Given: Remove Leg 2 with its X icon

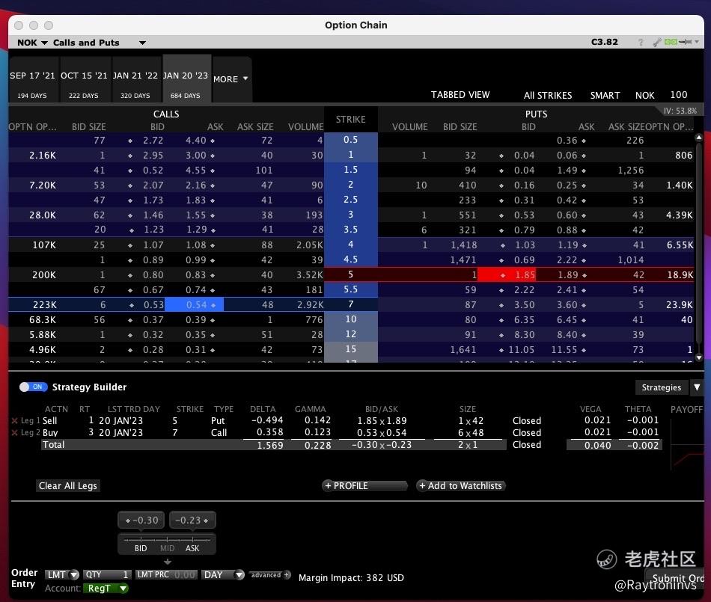Looking at the screenshot, I should click(14, 432).
